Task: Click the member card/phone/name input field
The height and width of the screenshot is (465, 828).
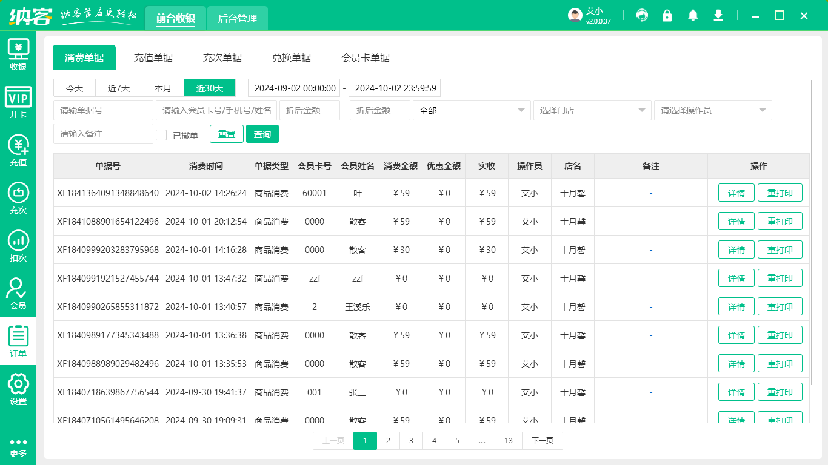Action: (x=216, y=110)
